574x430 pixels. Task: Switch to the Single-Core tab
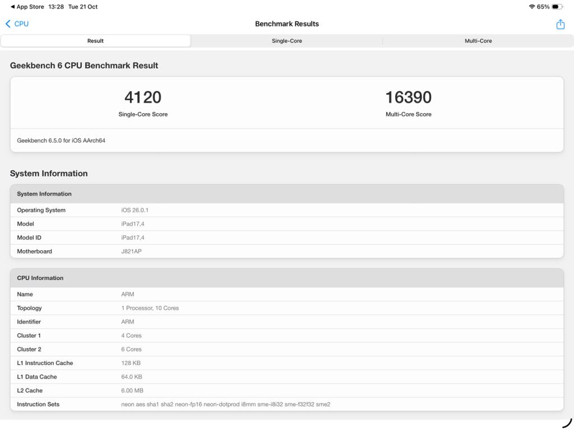click(286, 41)
